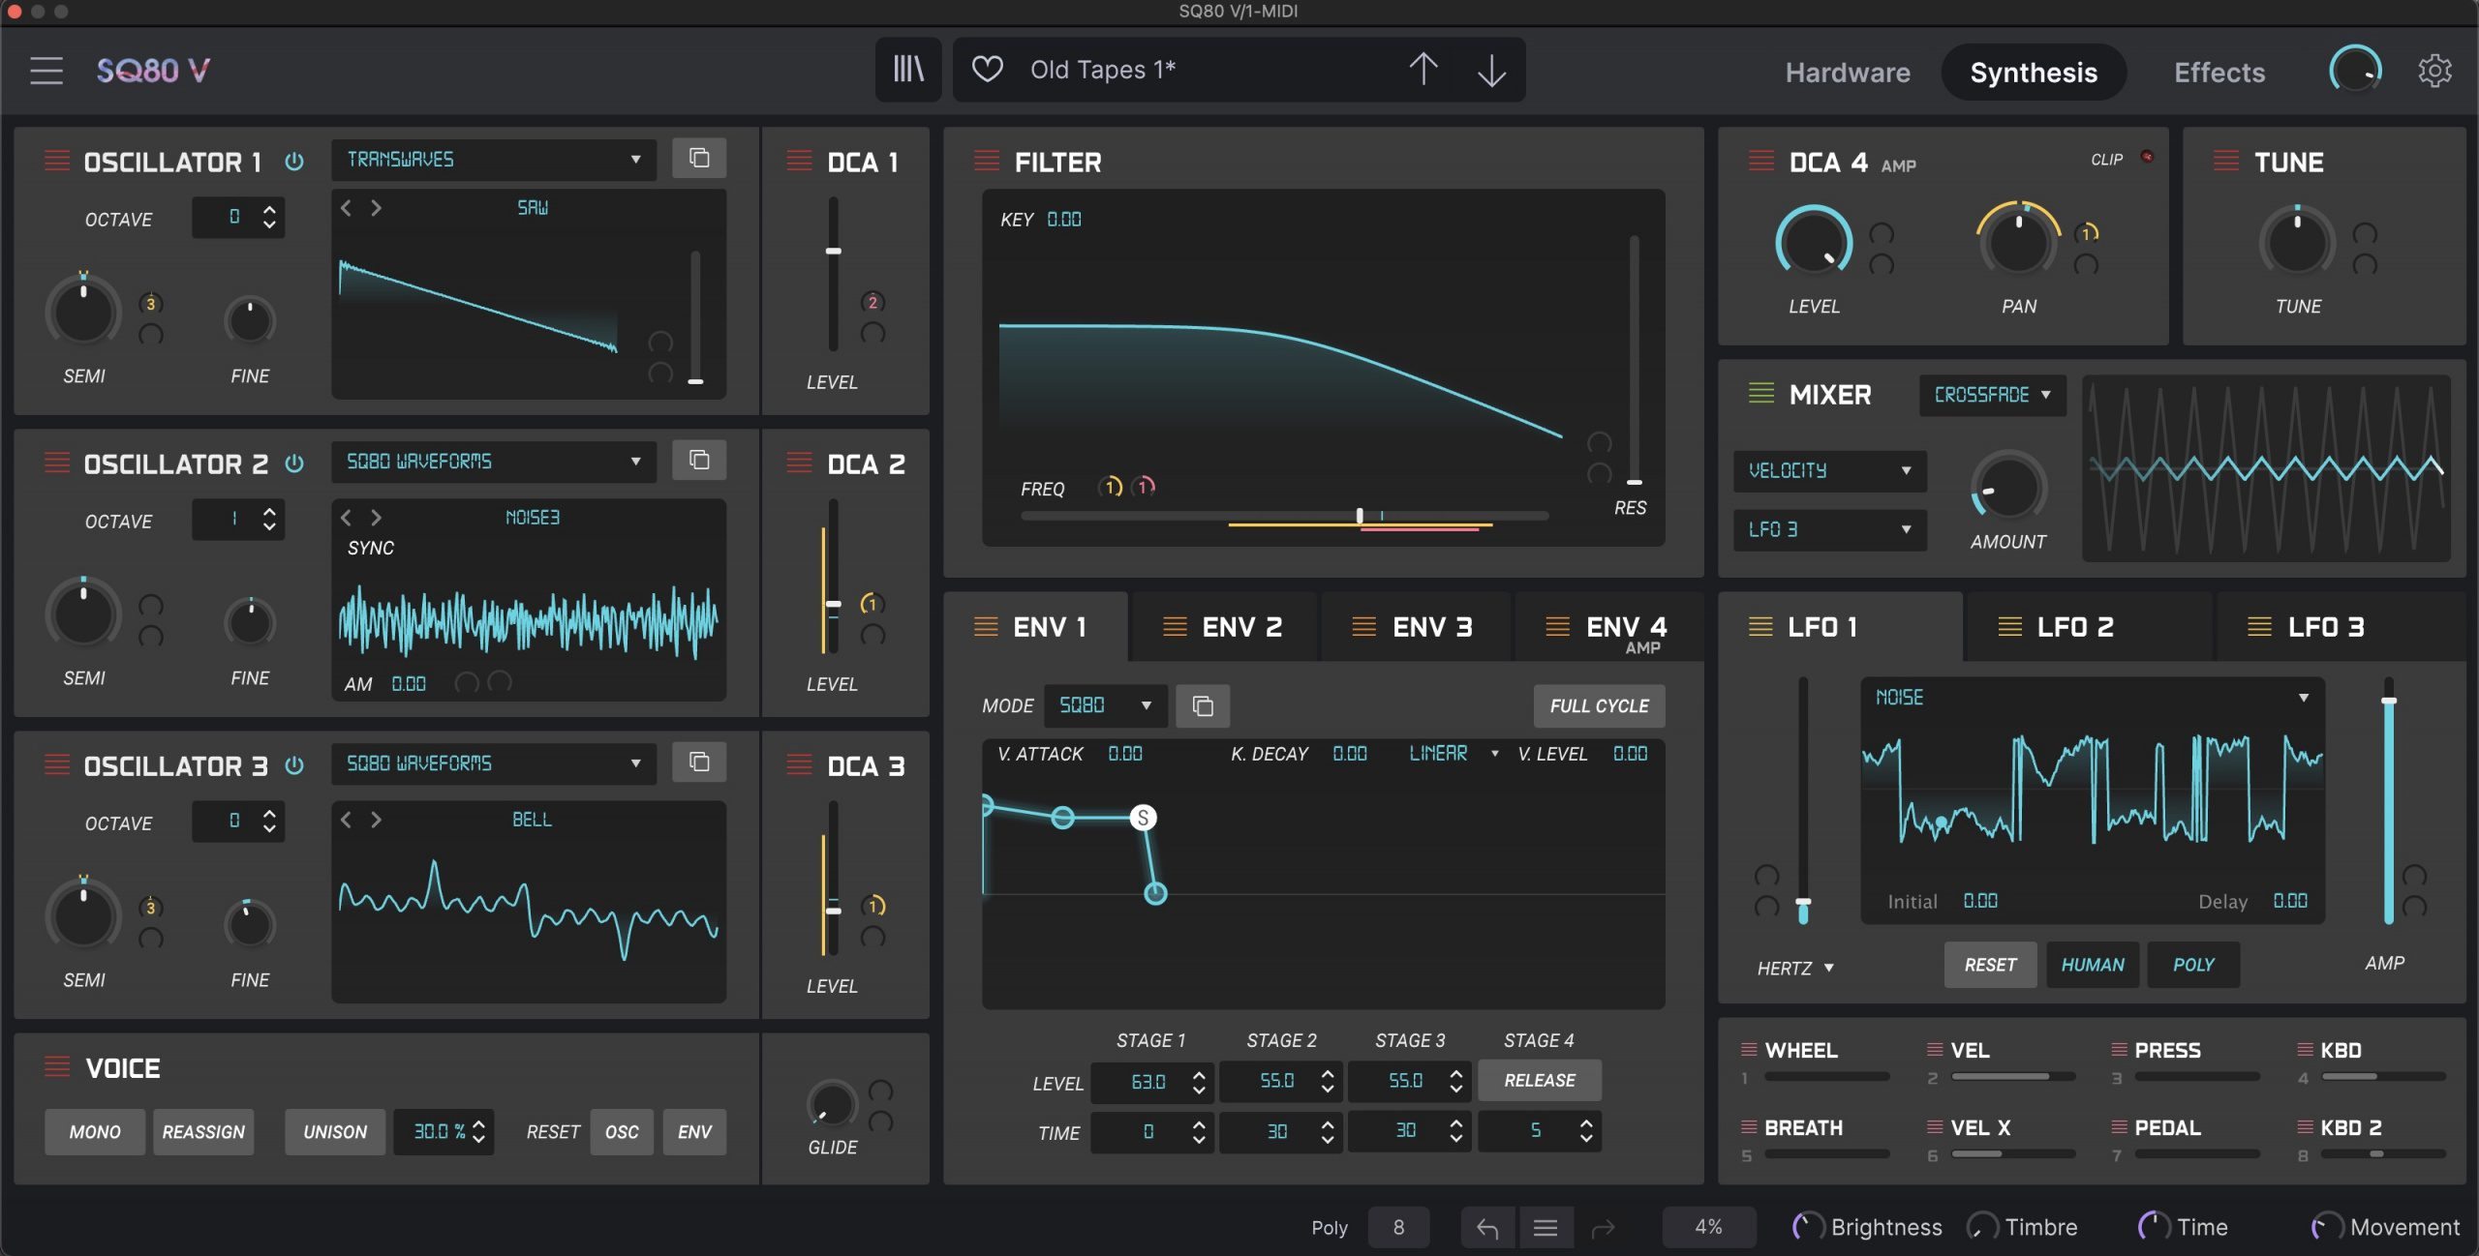Toggle REASSIGN voice option
2479x1256 pixels.
pyautogui.click(x=203, y=1131)
